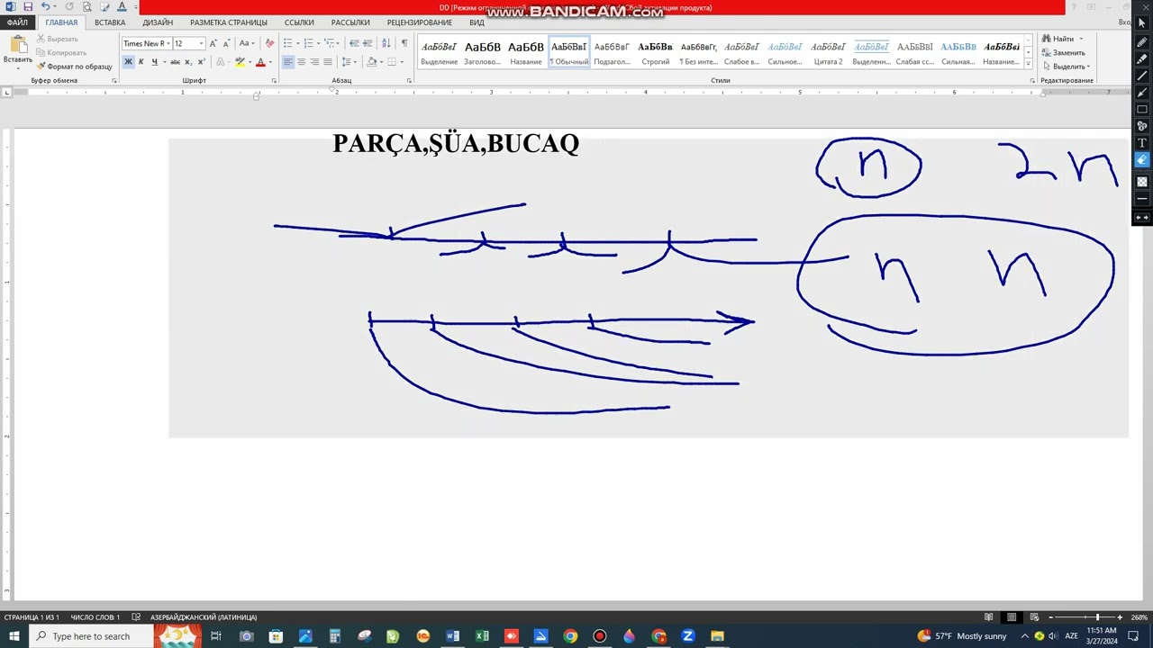Toggle superscript formatting

pyautogui.click(x=201, y=62)
